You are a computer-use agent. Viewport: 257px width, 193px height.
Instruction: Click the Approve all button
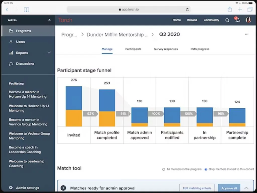pyautogui.click(x=229, y=188)
